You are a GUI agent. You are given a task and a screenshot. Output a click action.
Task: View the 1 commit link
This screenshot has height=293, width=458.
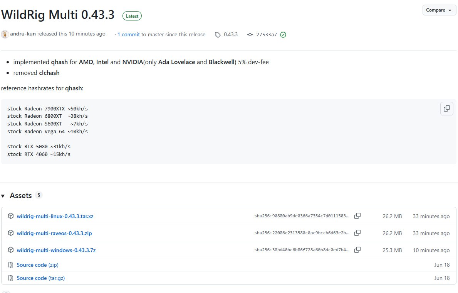tap(129, 34)
